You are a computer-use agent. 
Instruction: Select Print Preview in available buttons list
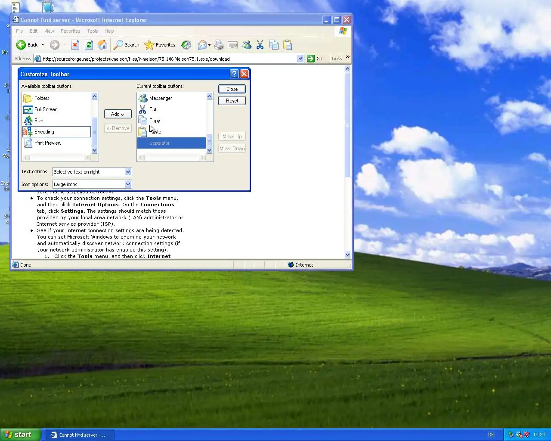tap(56, 143)
